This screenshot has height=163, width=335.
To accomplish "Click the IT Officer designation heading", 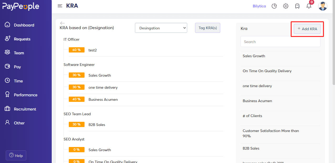I will [x=71, y=39].
